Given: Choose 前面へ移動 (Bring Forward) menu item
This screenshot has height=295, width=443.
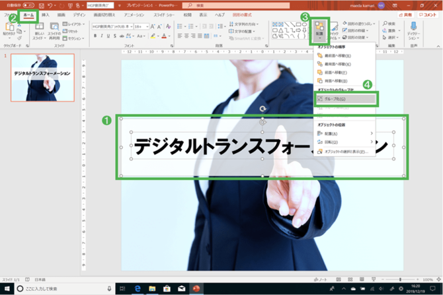Looking at the screenshot, I should click(344, 73).
